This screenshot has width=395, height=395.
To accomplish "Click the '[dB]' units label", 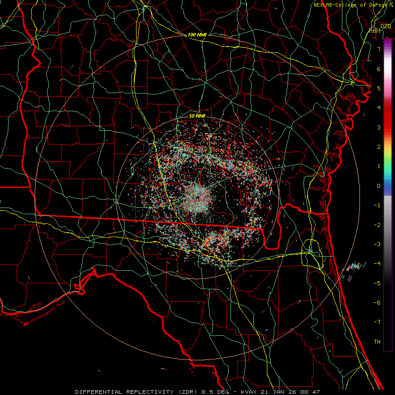I will click(x=375, y=30).
